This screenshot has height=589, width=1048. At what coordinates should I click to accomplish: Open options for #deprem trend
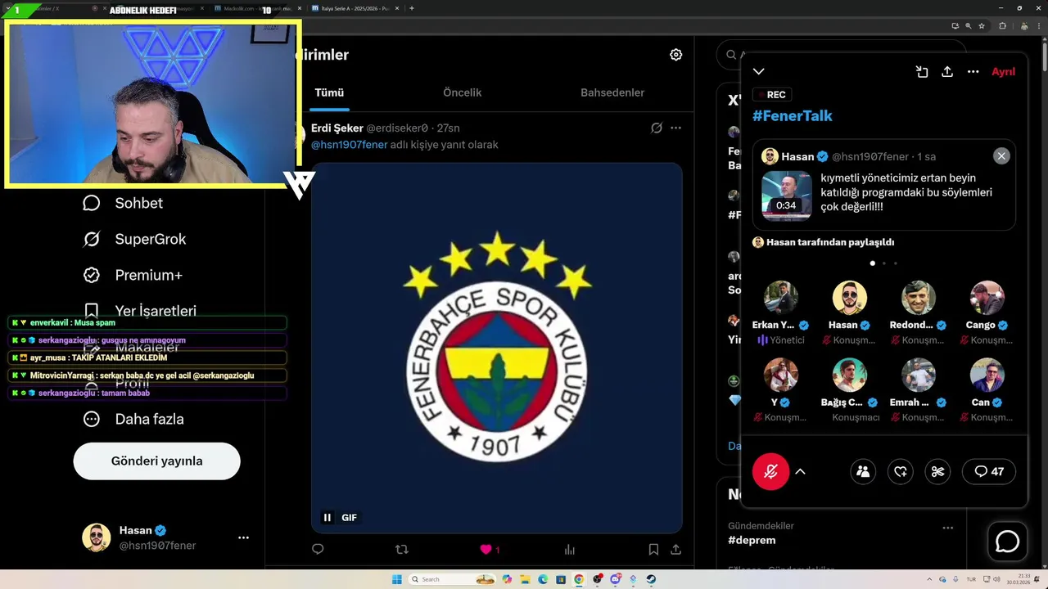(948, 528)
